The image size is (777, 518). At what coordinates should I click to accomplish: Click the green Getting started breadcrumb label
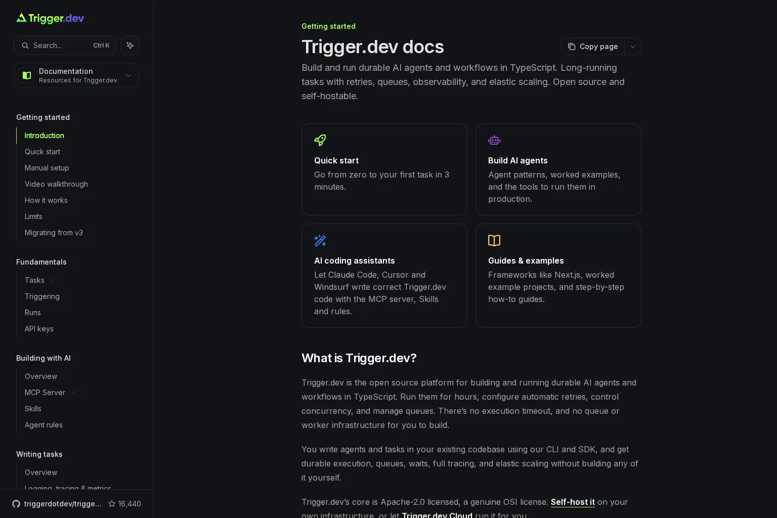pyautogui.click(x=328, y=26)
